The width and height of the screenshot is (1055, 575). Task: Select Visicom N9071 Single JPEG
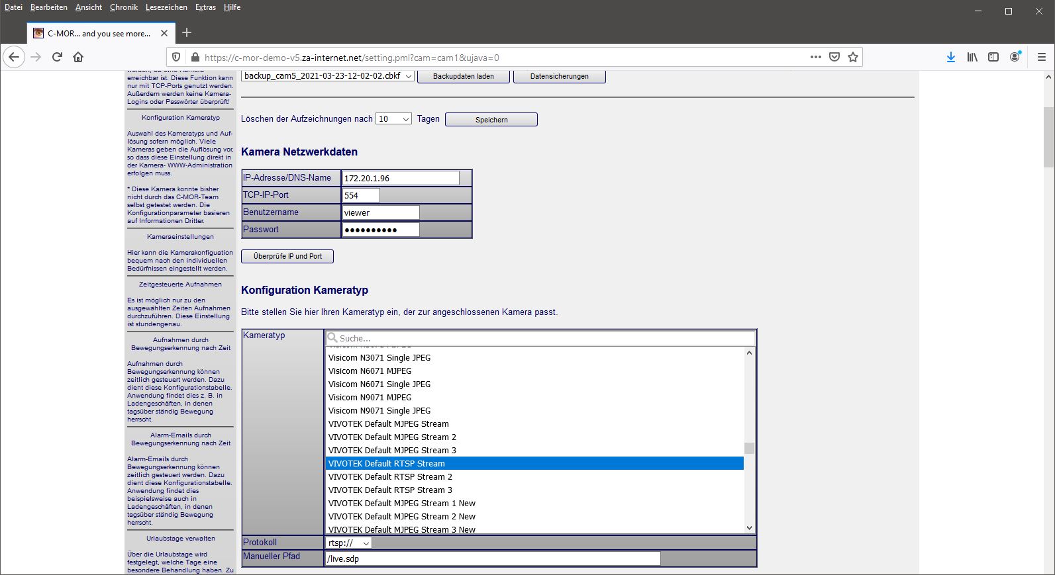tap(534, 410)
